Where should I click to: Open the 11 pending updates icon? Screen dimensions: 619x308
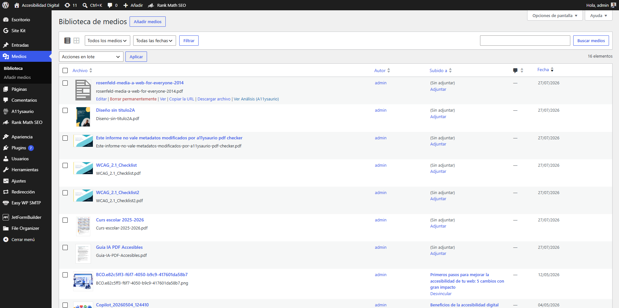point(71,5)
